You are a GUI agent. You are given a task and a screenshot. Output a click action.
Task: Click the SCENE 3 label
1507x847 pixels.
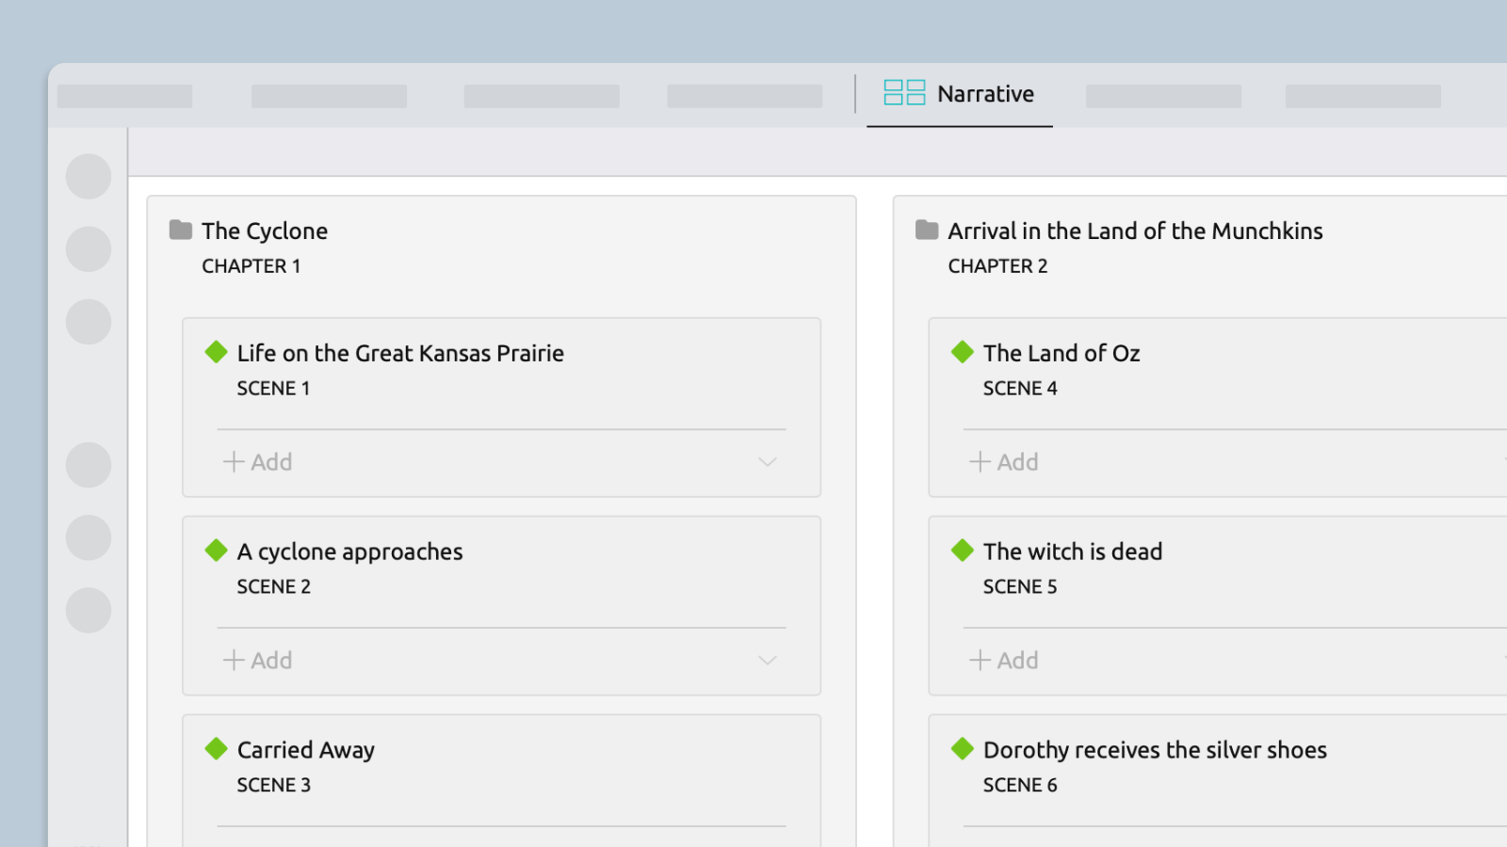click(273, 786)
